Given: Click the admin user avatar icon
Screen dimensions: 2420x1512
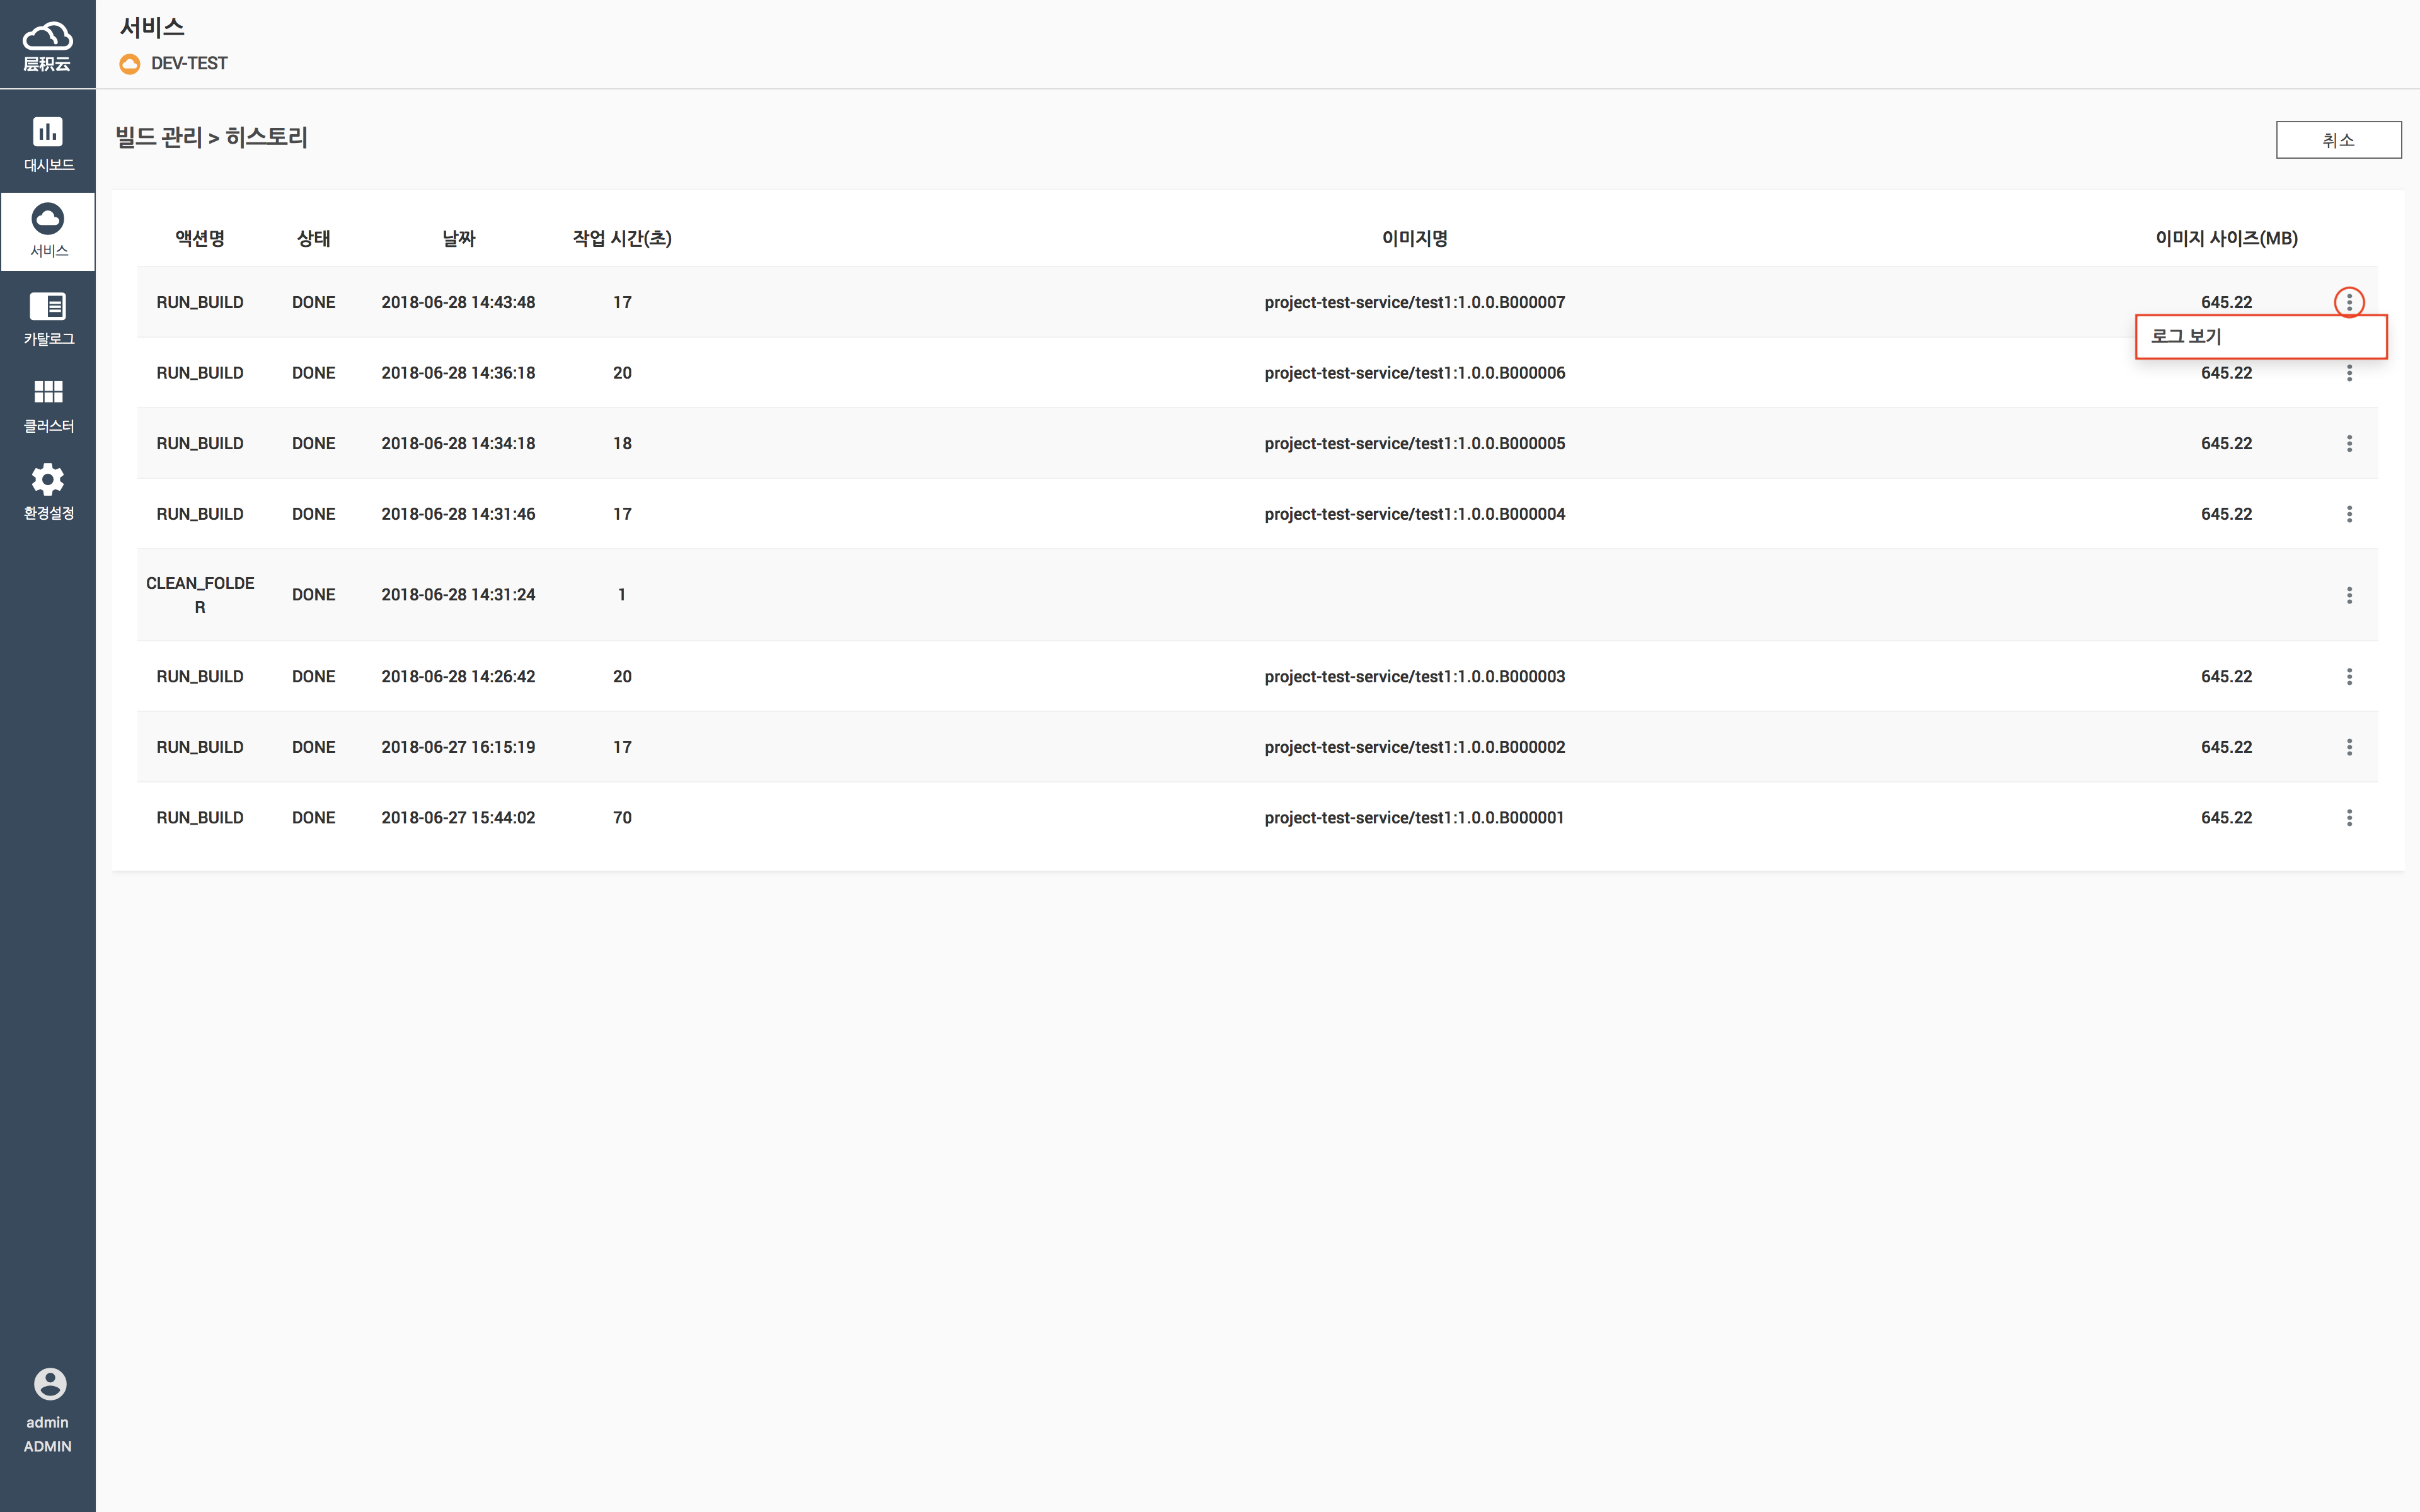Looking at the screenshot, I should [49, 1384].
